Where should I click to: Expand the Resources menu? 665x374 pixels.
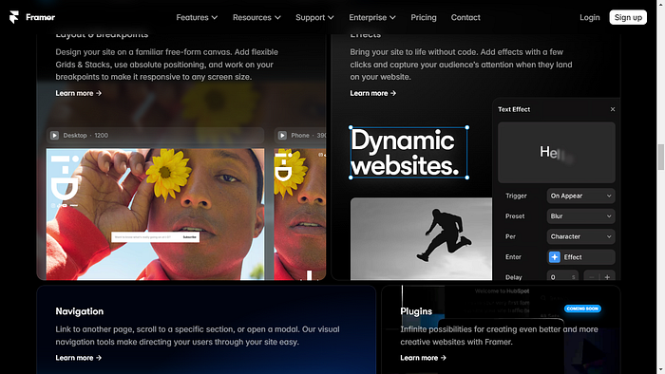point(256,17)
